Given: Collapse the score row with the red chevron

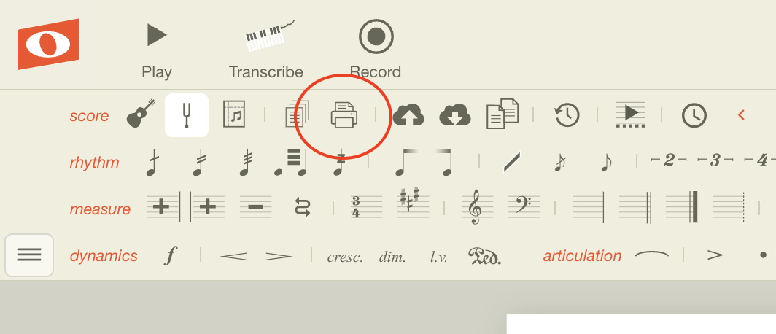Looking at the screenshot, I should pos(741,114).
